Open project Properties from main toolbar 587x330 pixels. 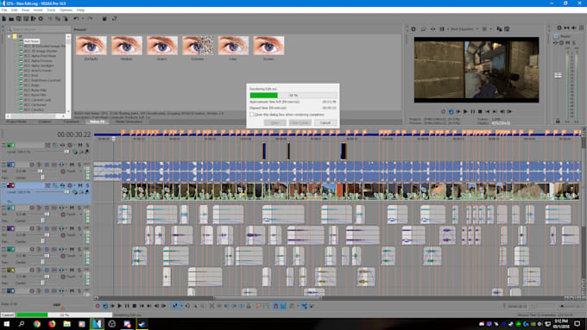pyautogui.click(x=41, y=18)
